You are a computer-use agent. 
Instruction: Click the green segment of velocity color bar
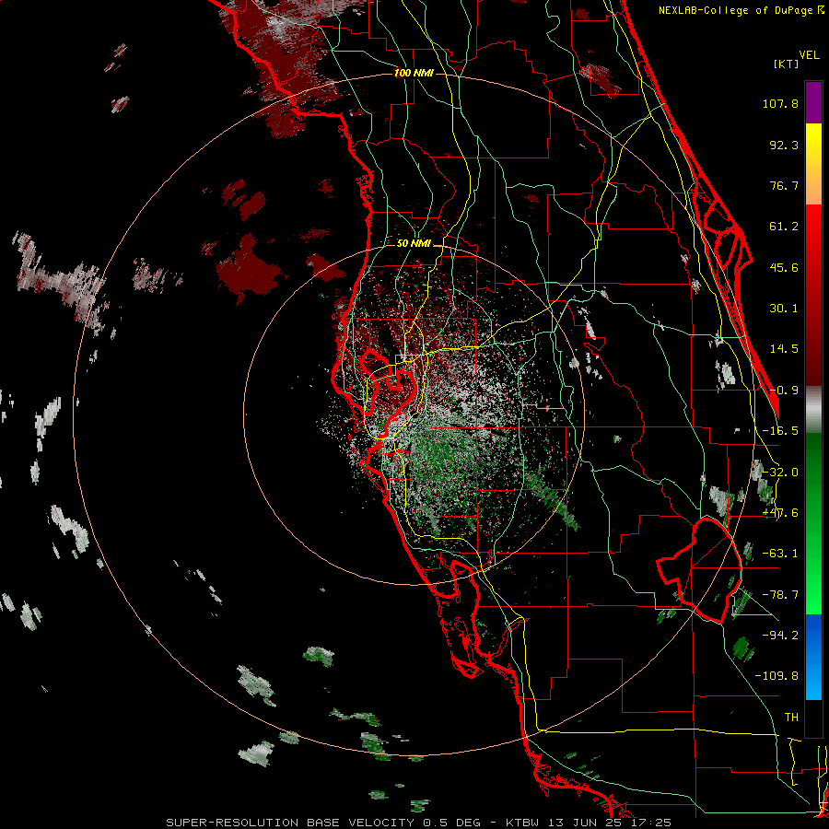813,523
